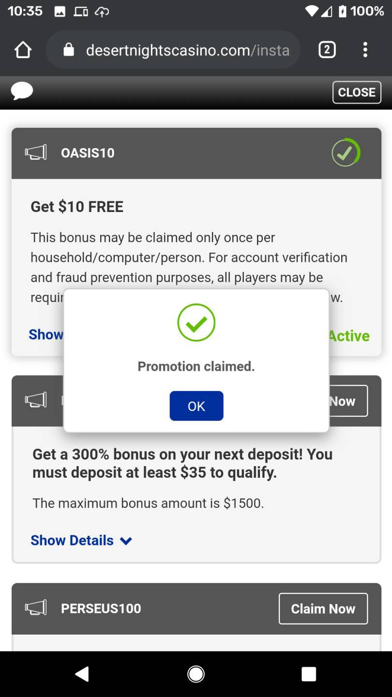Open Chrome's three-dot overflow menu
392x697 pixels.
(365, 50)
